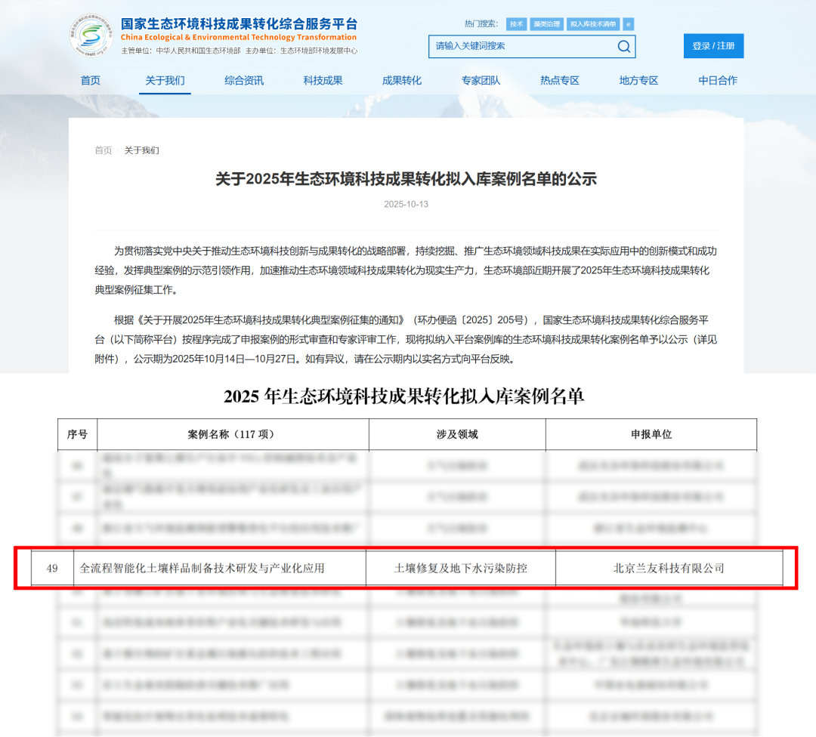Screen dimensions: 816x737
Task: Open the 地方专区 menu item
Action: [x=638, y=81]
